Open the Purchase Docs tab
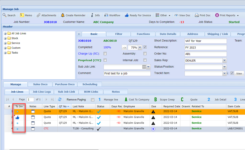 65,84
